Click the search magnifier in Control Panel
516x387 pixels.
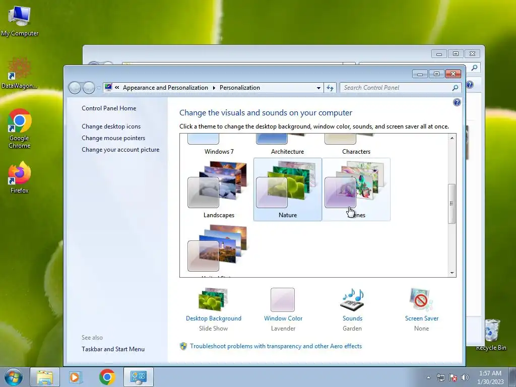pyautogui.click(x=455, y=88)
